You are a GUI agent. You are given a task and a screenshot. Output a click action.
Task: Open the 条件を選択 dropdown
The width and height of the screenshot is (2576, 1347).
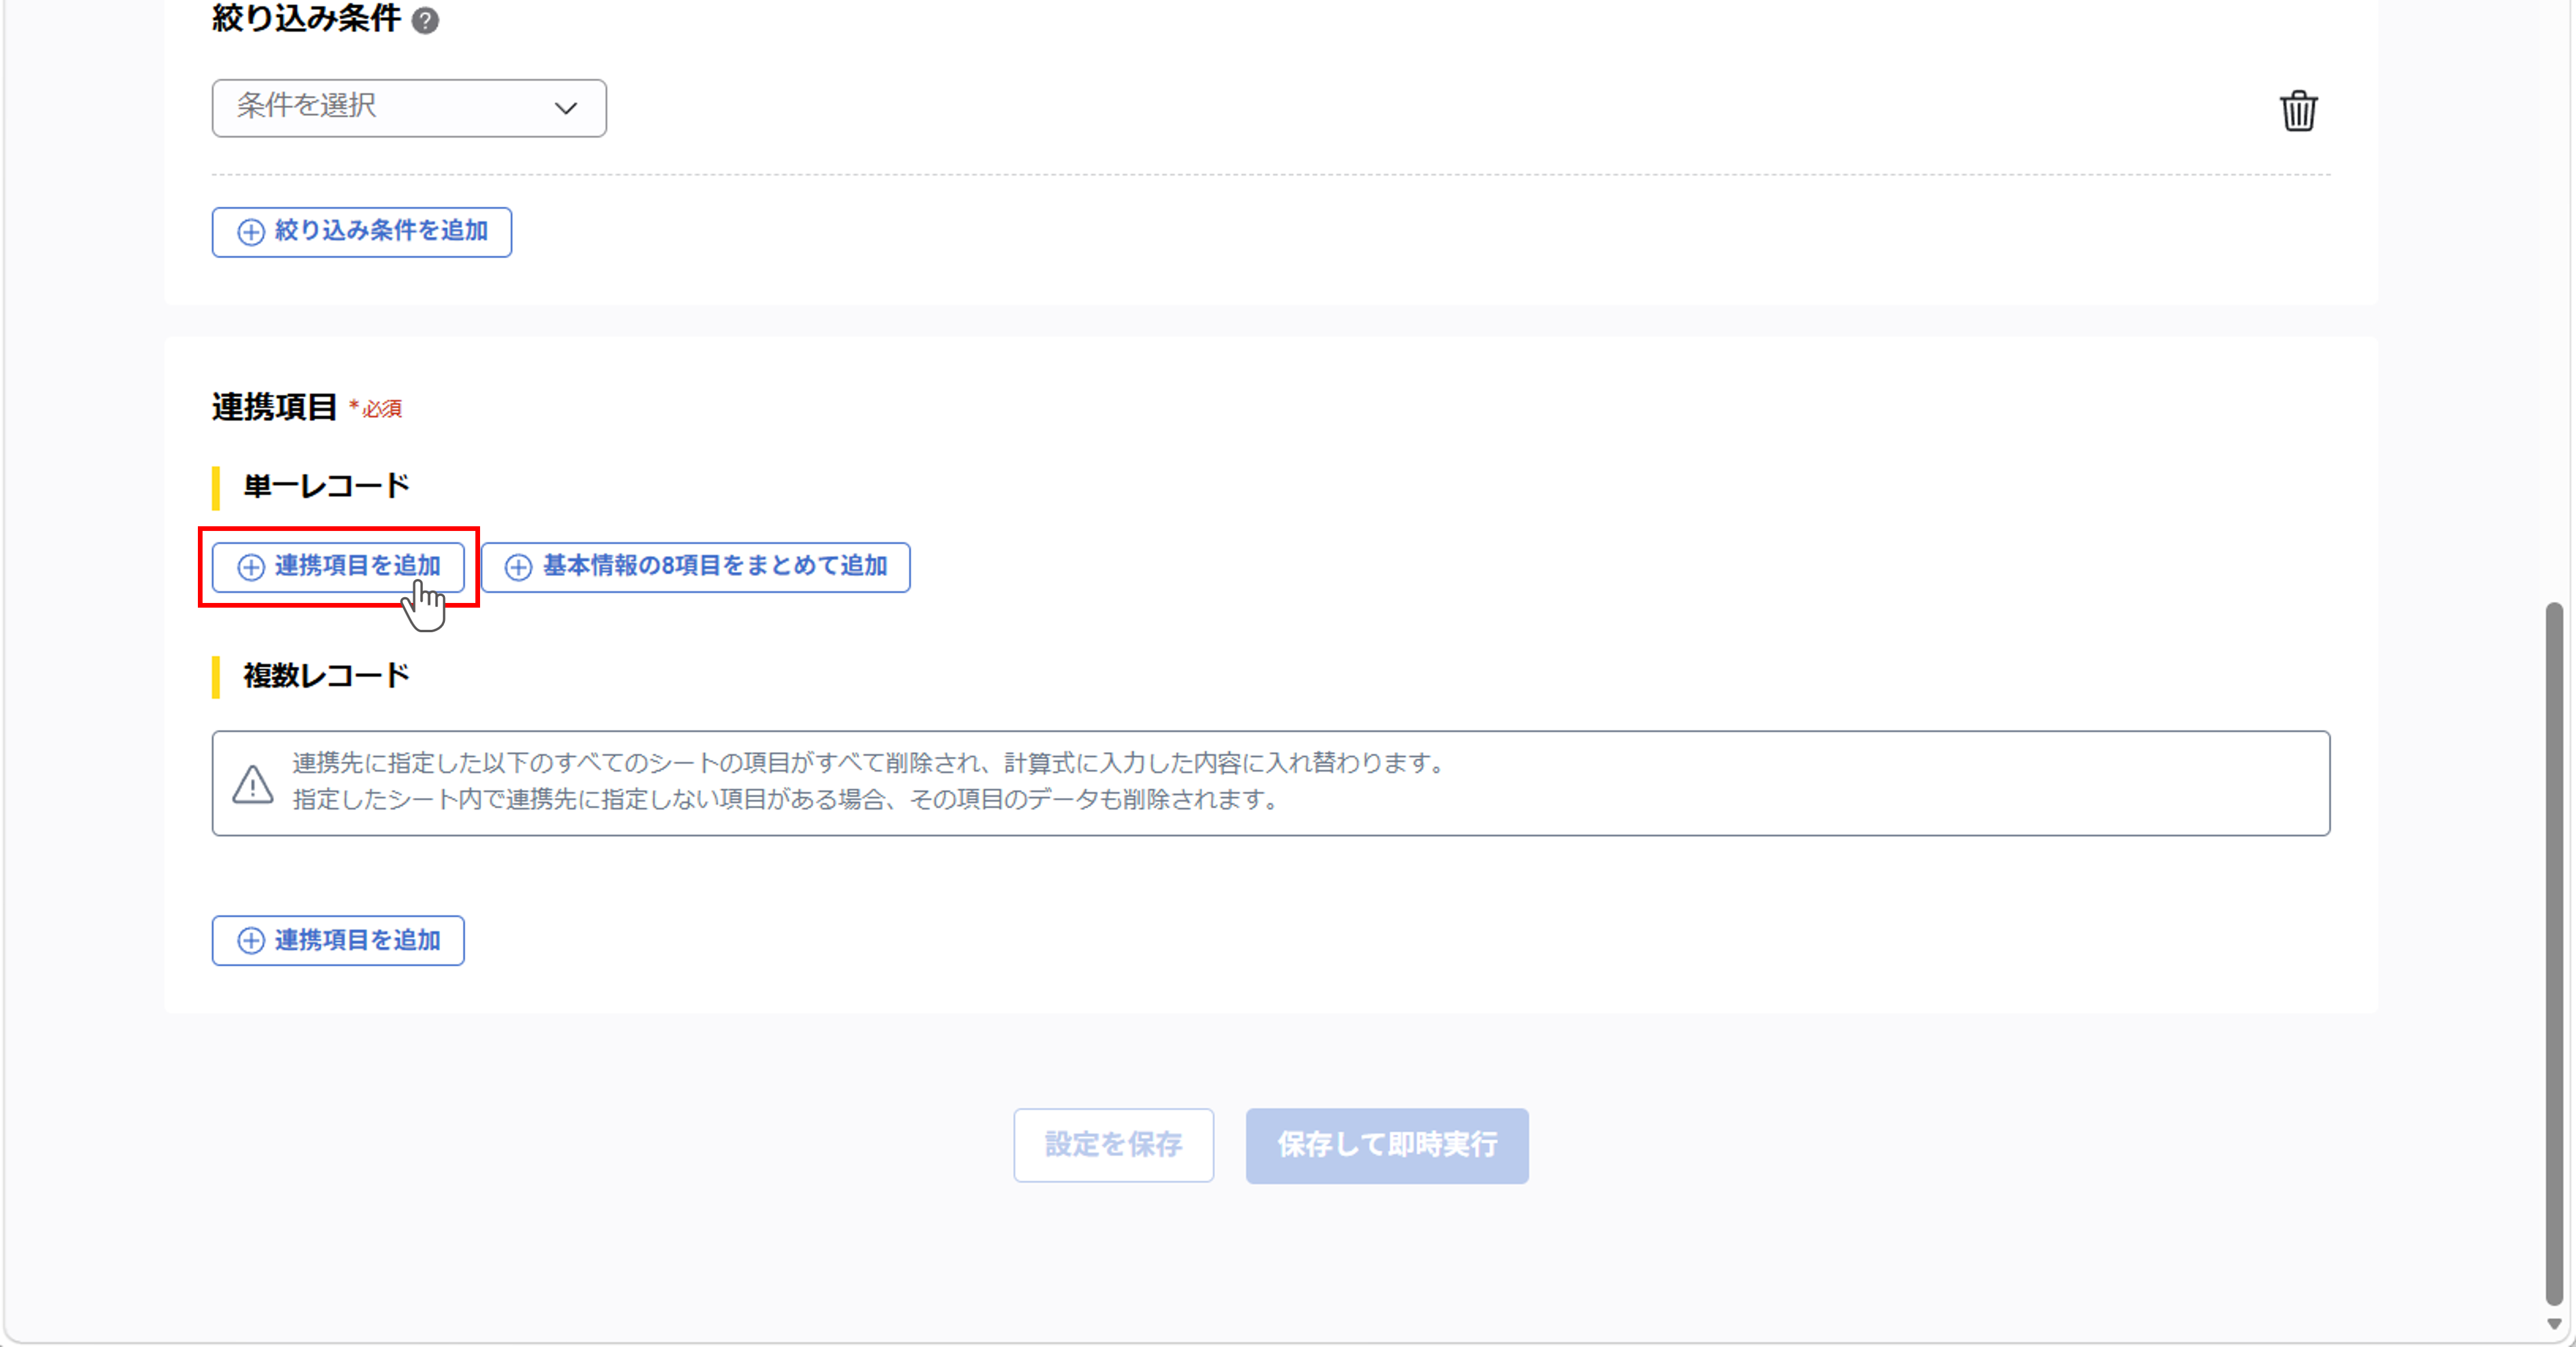(409, 107)
